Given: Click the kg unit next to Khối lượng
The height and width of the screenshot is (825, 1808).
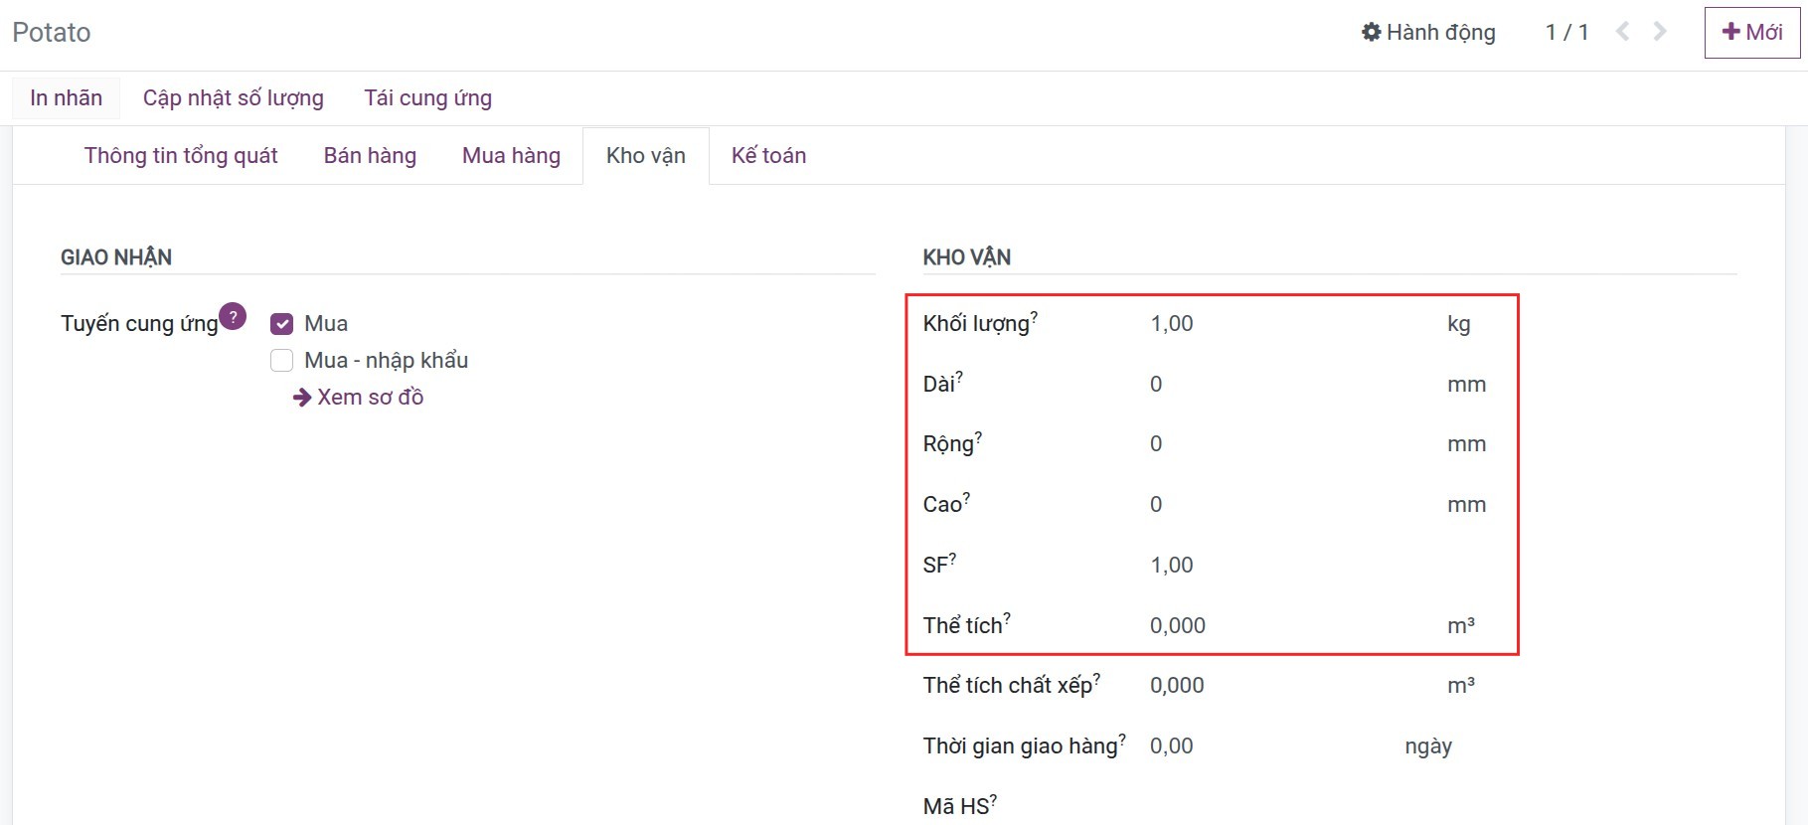Looking at the screenshot, I should [x=1459, y=324].
